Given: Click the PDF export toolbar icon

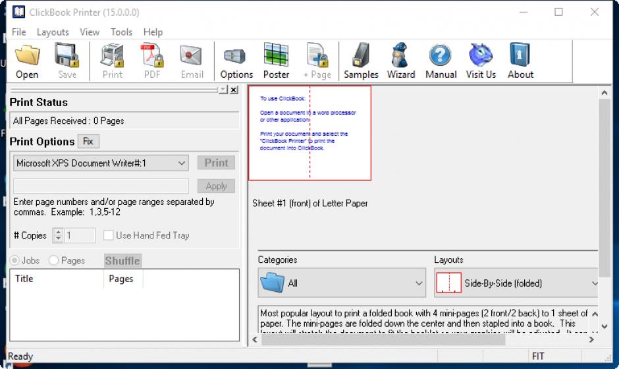Looking at the screenshot, I should [x=152, y=56].
